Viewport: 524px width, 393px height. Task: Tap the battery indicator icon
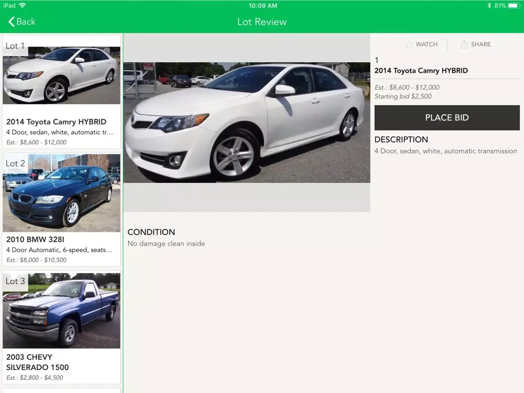coord(514,6)
